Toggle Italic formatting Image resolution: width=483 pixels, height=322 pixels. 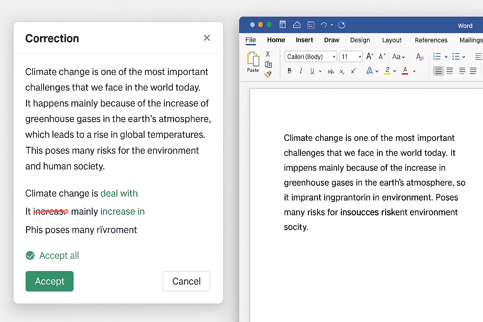(301, 71)
